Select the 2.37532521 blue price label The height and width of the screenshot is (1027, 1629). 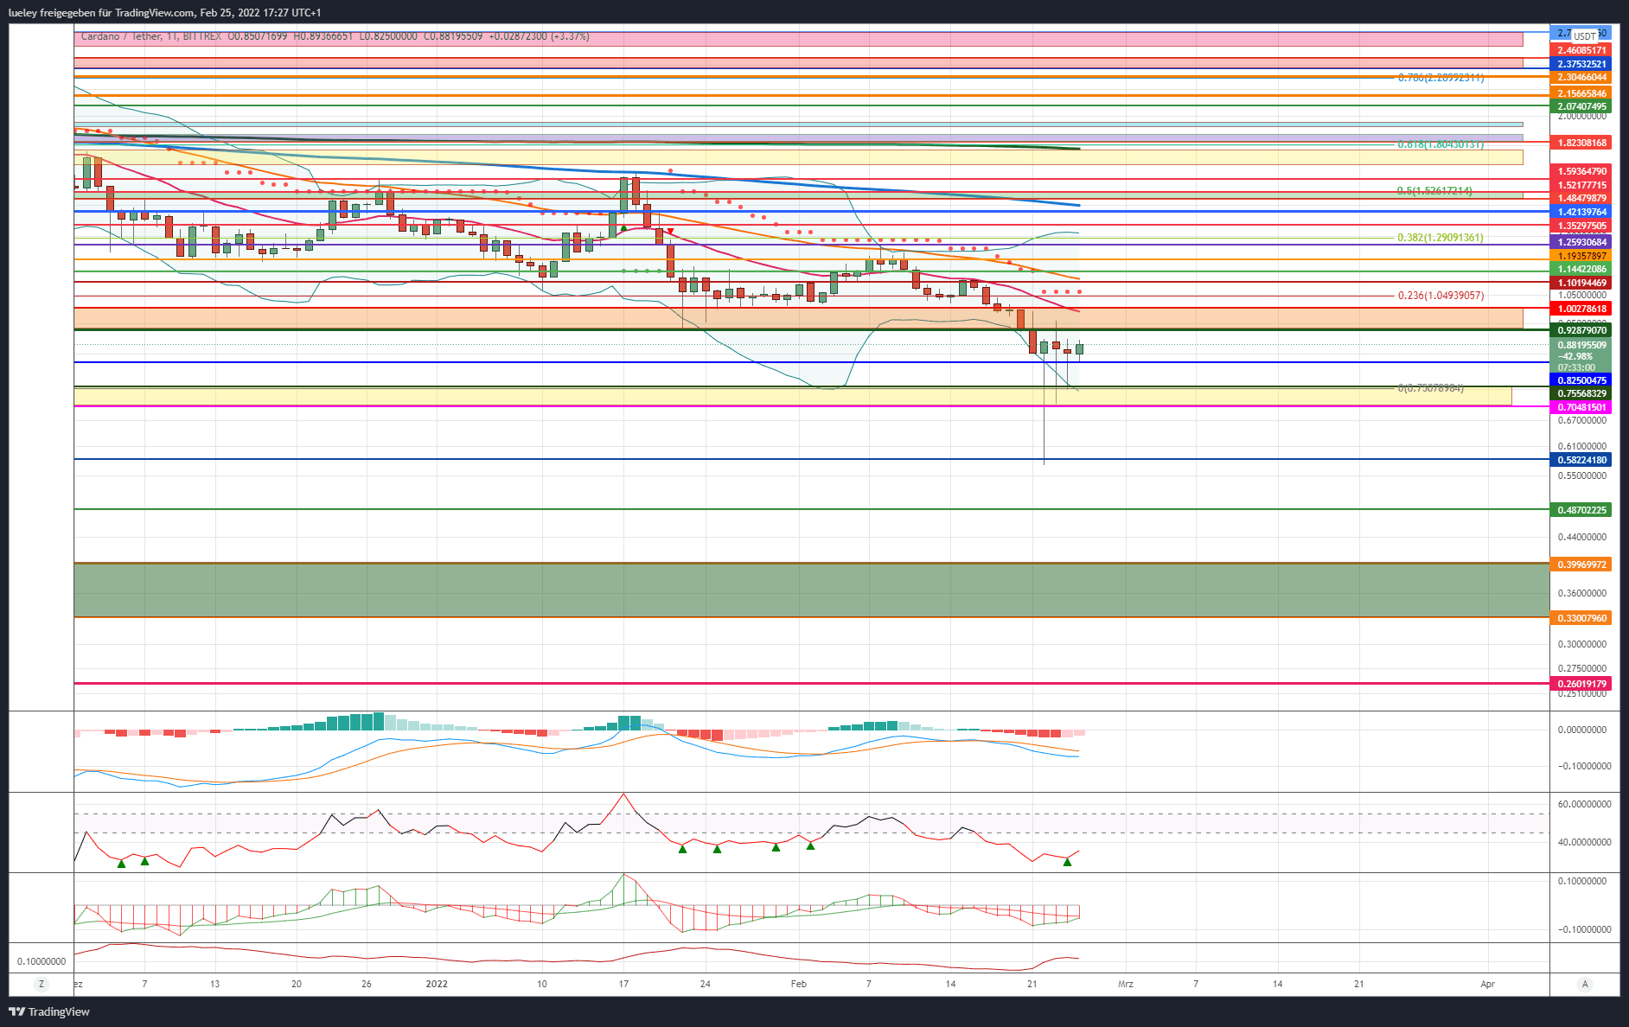point(1581,64)
